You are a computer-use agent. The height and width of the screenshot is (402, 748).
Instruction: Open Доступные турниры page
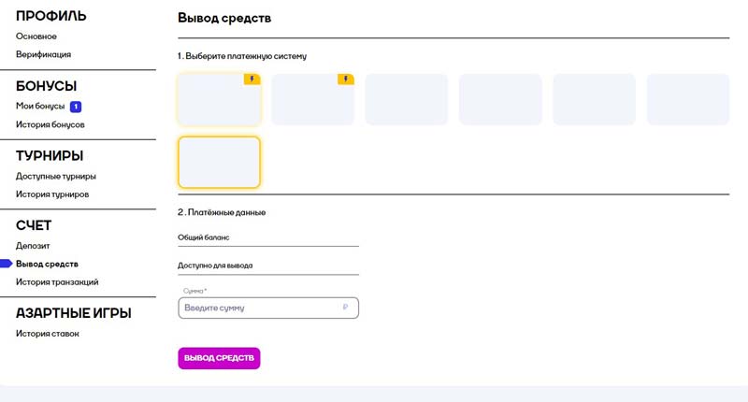(x=56, y=176)
